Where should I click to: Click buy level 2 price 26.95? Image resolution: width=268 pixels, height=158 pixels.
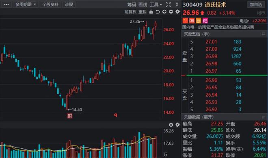[211, 88]
